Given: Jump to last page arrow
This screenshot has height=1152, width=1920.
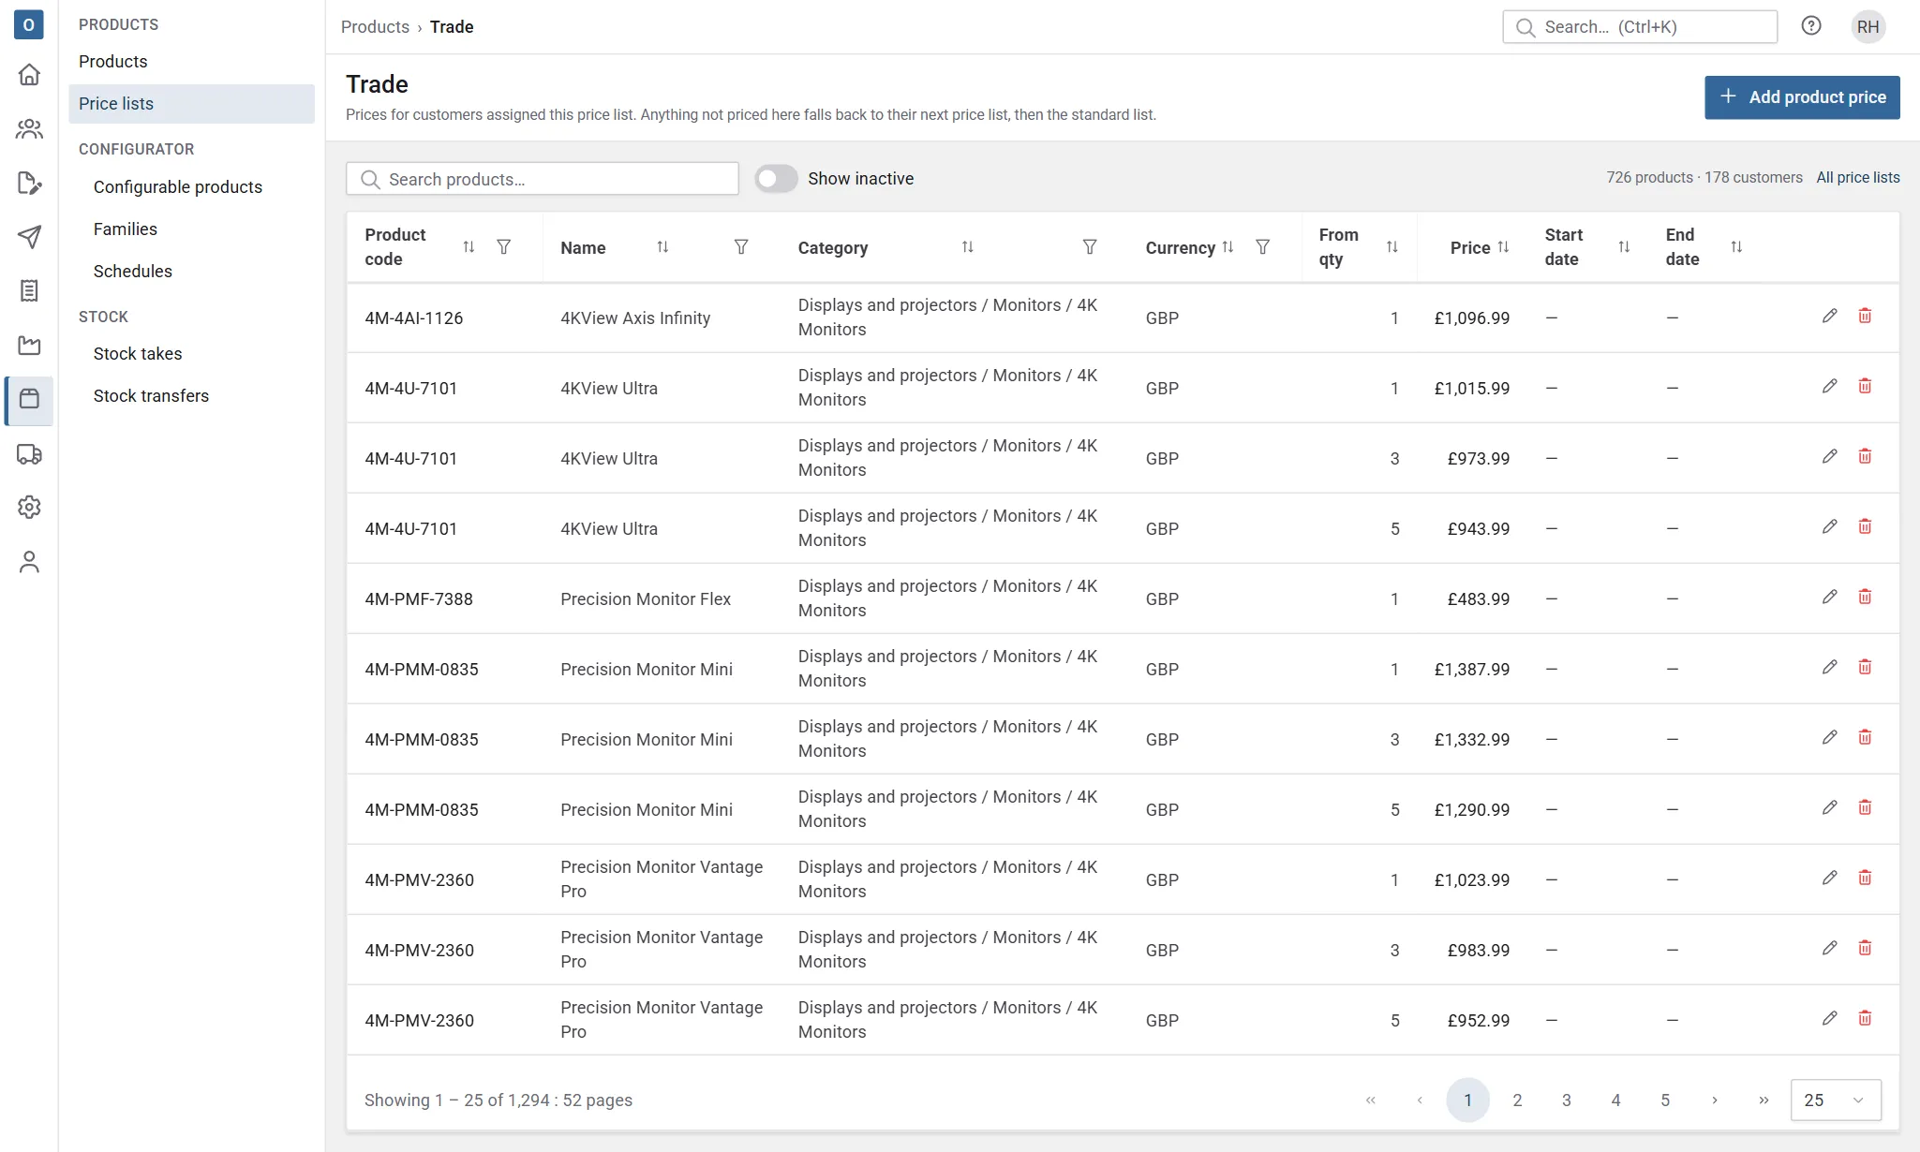Looking at the screenshot, I should point(1764,1100).
